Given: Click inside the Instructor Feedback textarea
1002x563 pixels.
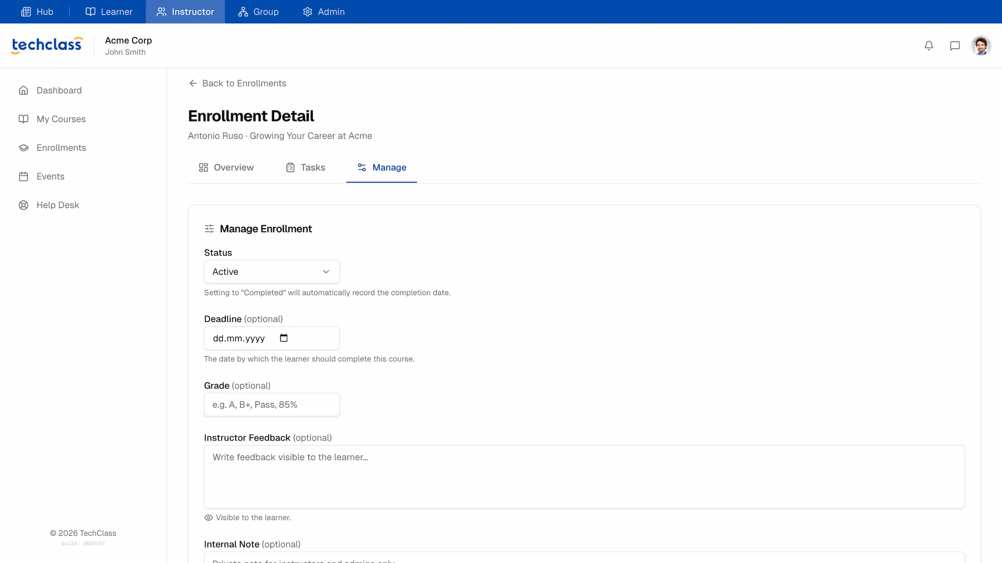Looking at the screenshot, I should [x=584, y=477].
